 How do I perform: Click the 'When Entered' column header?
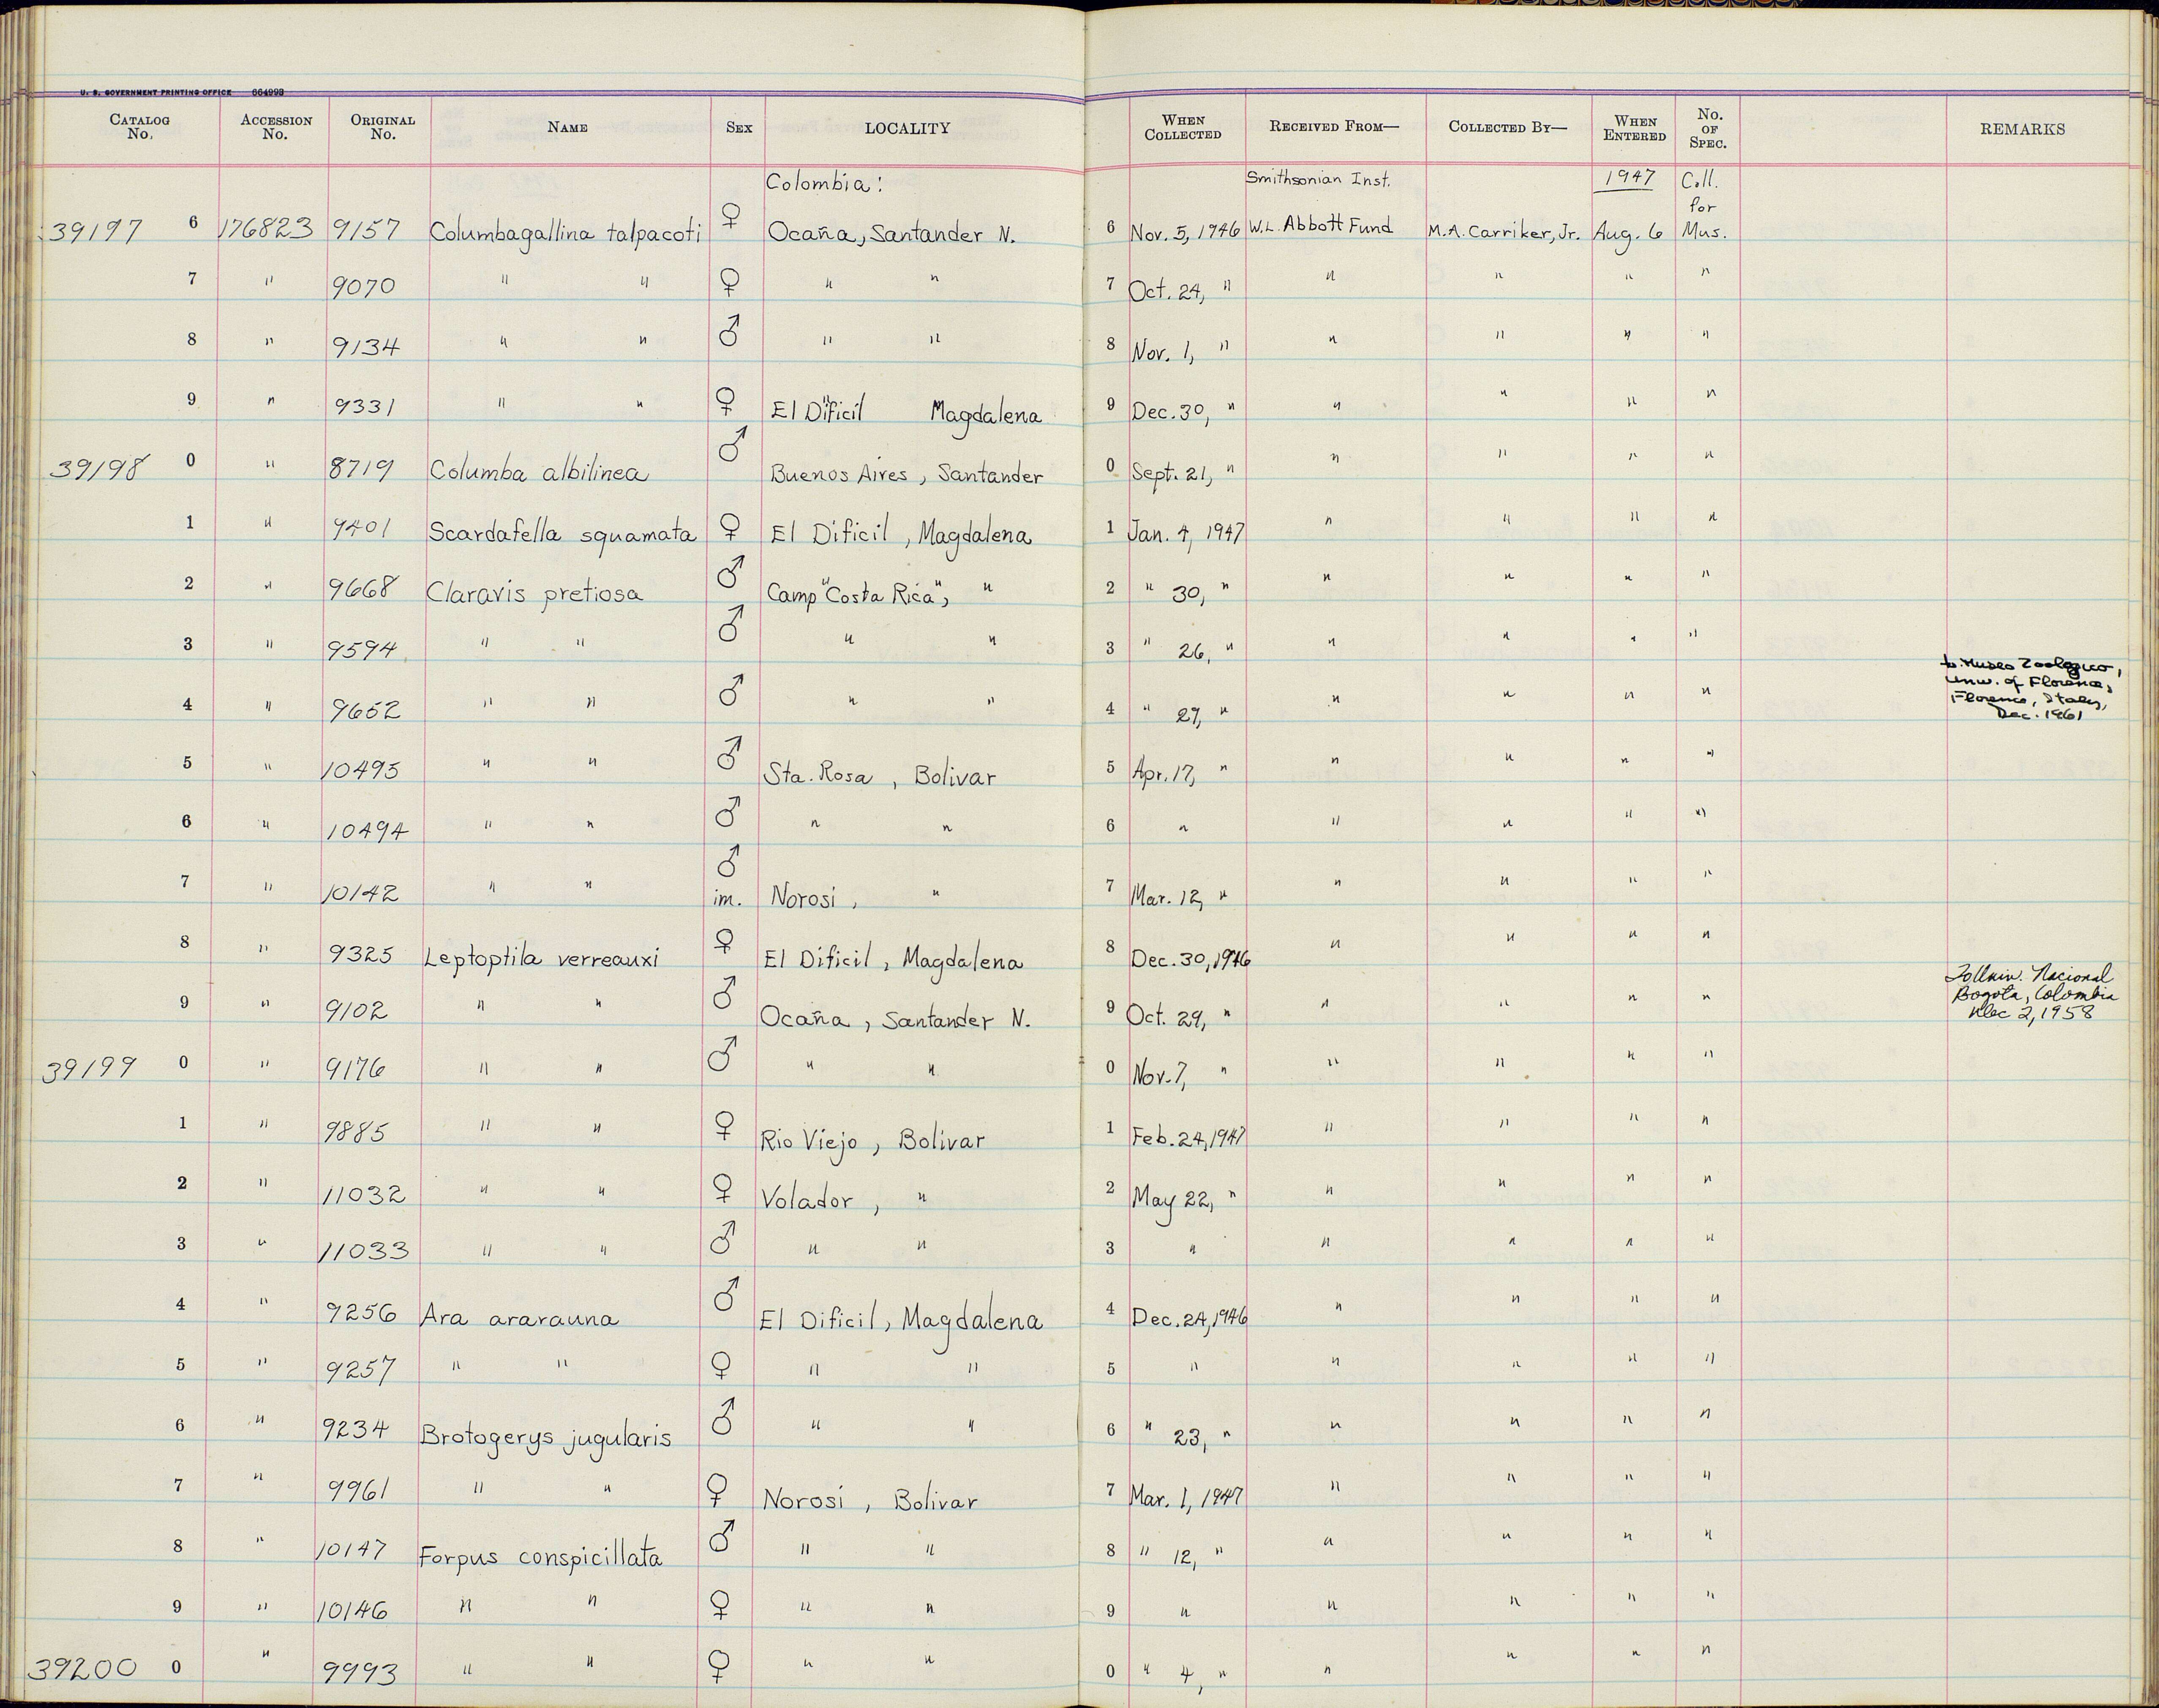coord(1634,128)
